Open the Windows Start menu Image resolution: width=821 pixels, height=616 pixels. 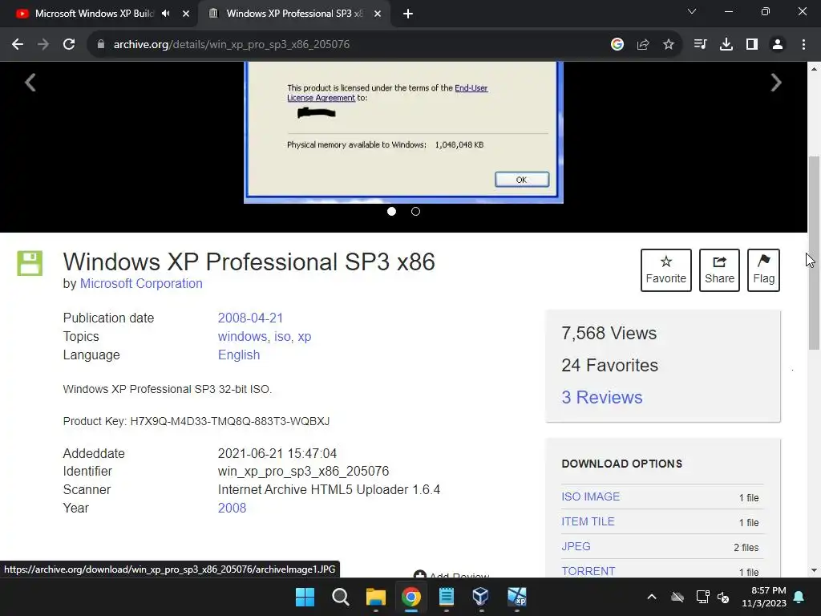point(305,597)
